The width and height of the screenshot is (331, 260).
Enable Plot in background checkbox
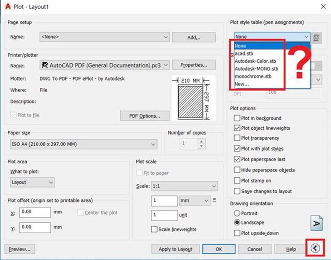(x=237, y=118)
